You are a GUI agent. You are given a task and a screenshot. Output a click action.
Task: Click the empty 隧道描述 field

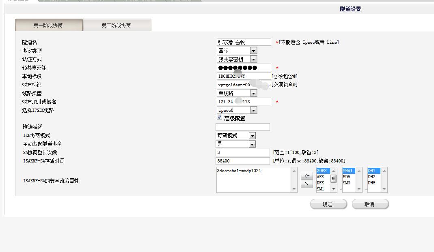(243, 127)
